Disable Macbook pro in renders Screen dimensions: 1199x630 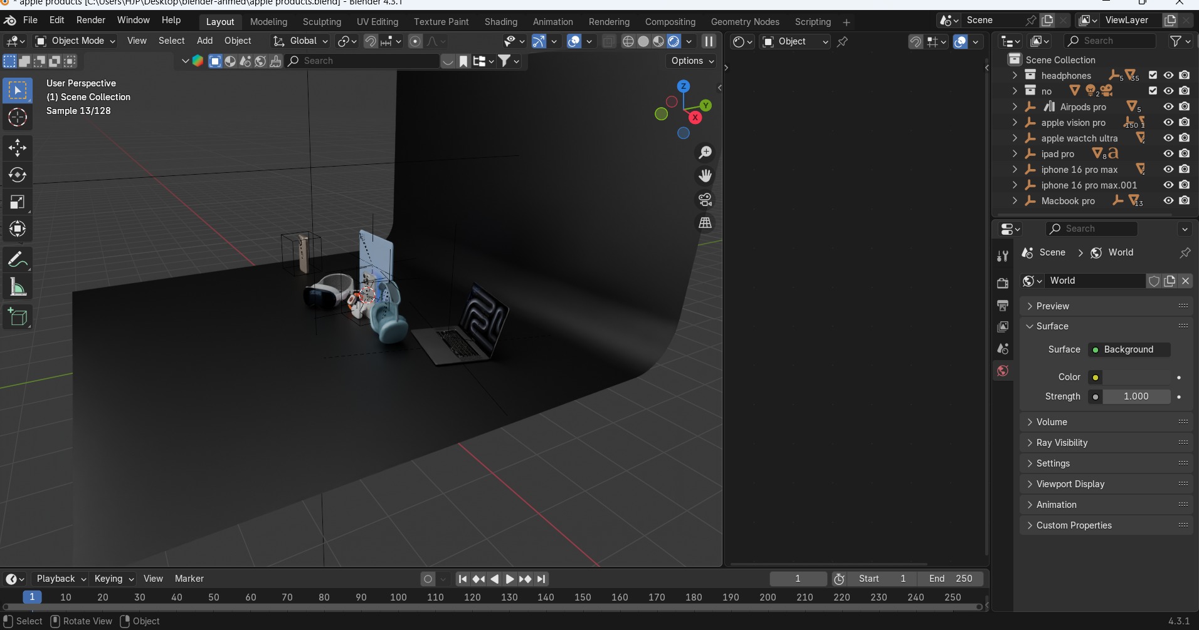(1184, 200)
